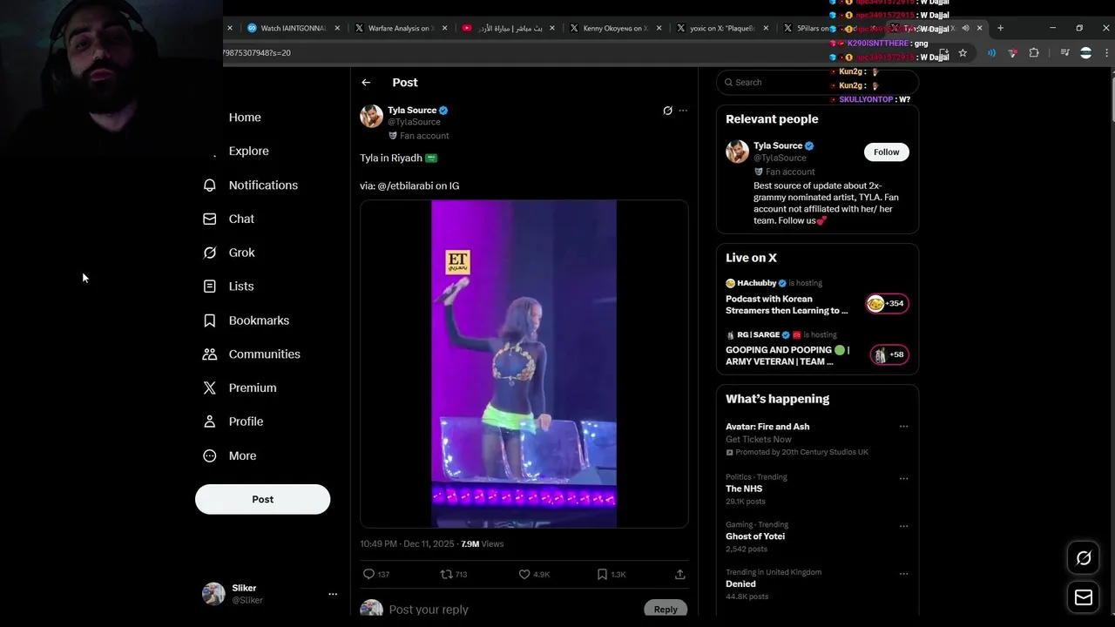Like the post with 4.9K hearts
This screenshot has width=1115, height=627.
coord(524,575)
